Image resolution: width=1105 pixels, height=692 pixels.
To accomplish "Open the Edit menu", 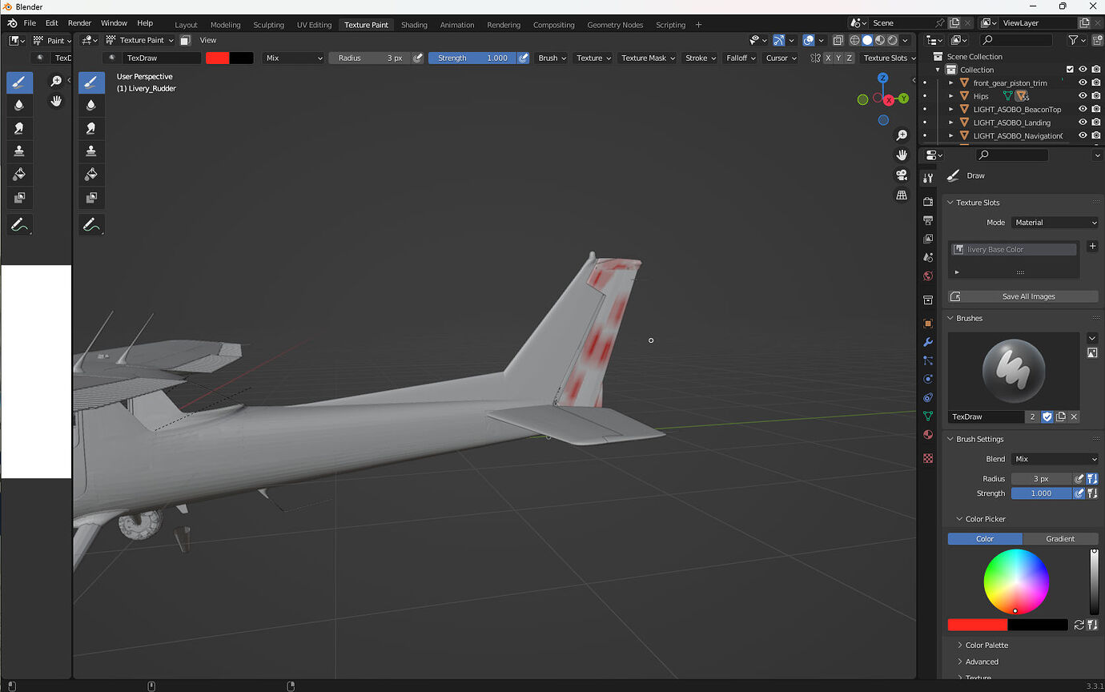I will pos(51,22).
